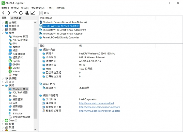
Task: Click the Vulkan icon
Action: pos(10,72)
